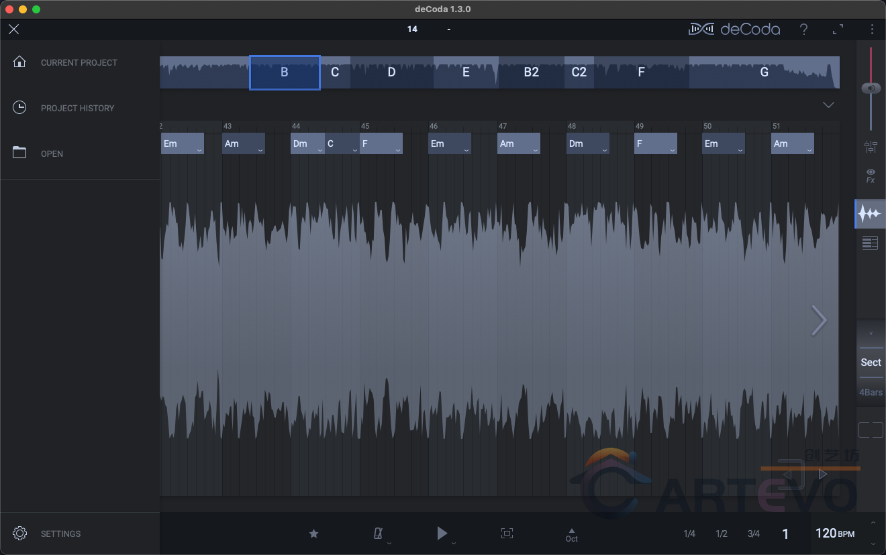The width and height of the screenshot is (886, 555).
Task: Click the 120 BPM tempo value
Action: 835,534
